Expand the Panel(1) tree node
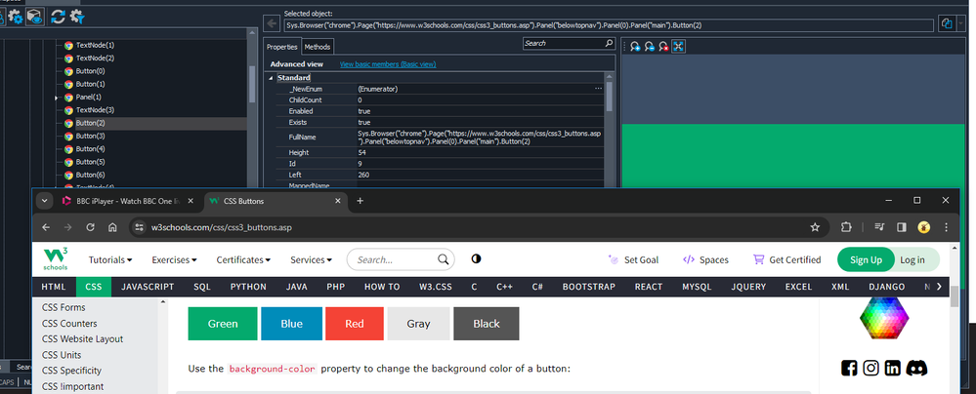The height and width of the screenshot is (394, 976). pos(57,98)
